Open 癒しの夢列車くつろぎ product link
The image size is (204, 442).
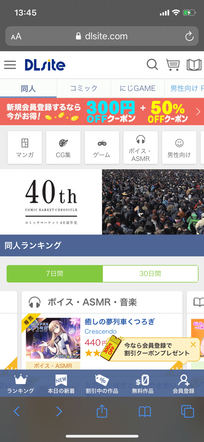coord(119,322)
